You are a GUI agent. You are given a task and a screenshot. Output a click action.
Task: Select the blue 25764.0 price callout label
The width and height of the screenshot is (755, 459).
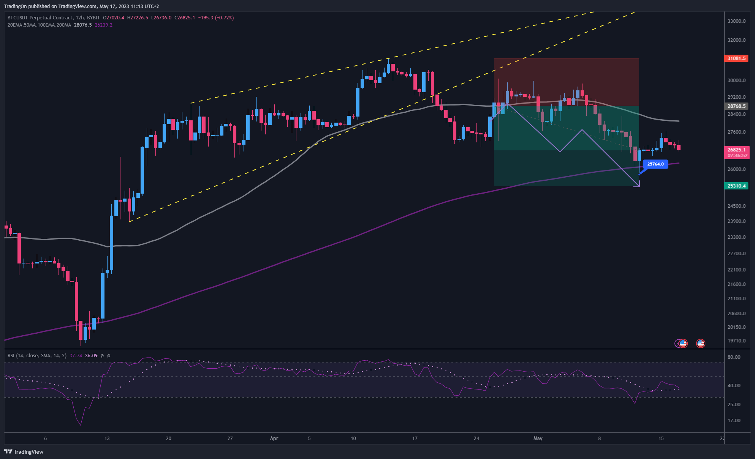655,164
